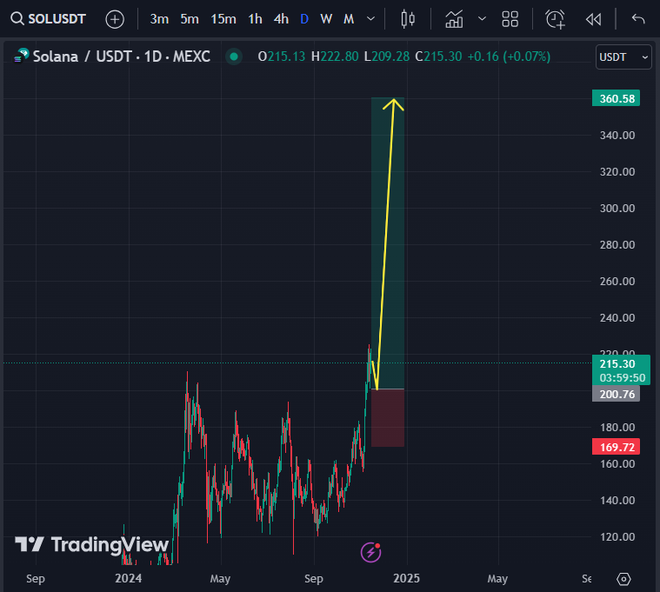Viewport: 660px width, 592px height.
Task: Click the green market status dot
Action: [x=234, y=57]
